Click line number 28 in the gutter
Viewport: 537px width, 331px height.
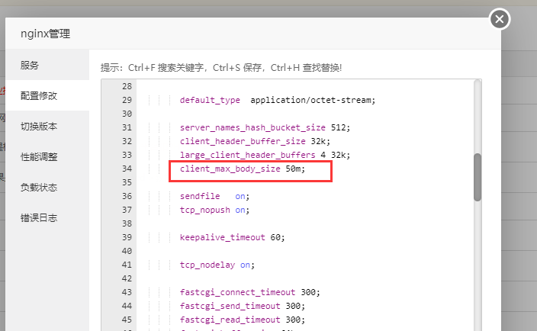[127, 86]
